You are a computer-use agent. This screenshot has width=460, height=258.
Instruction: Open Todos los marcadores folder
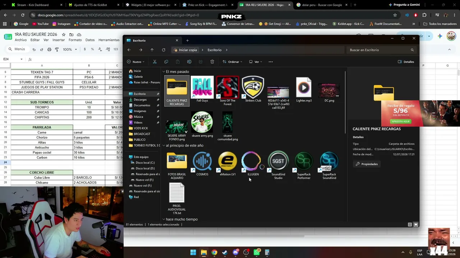pos(440,24)
